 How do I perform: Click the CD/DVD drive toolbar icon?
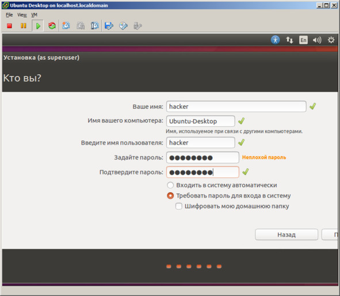click(x=123, y=26)
